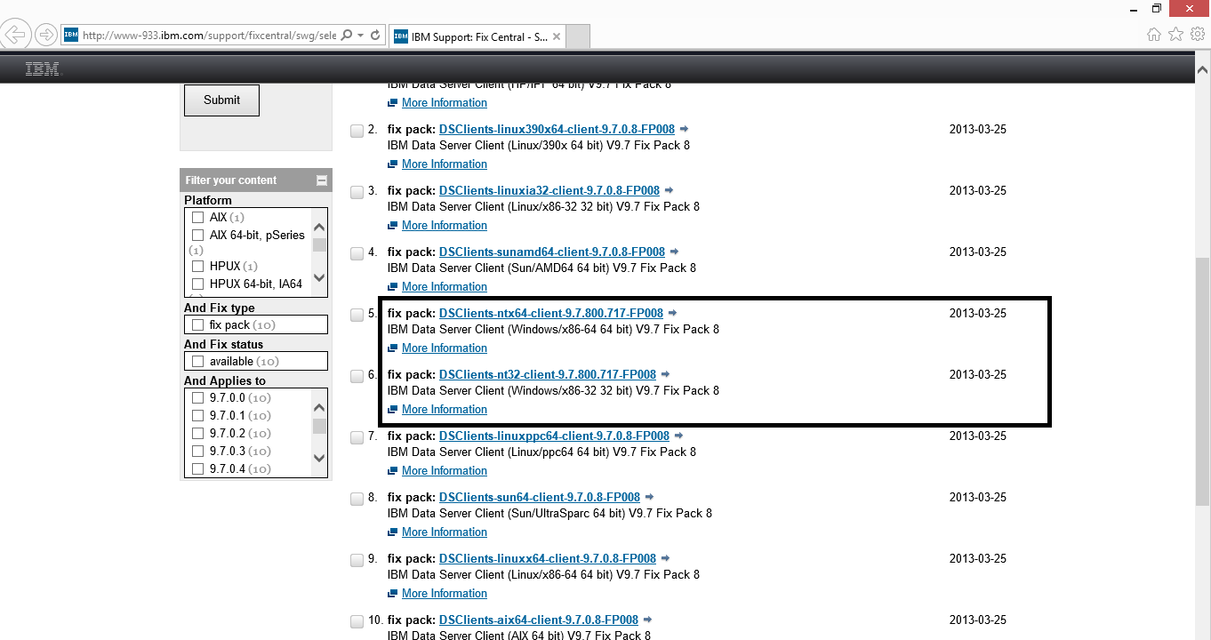1211x640 pixels.
Task: Open the browser Tools gear icon
Action: (1198, 35)
